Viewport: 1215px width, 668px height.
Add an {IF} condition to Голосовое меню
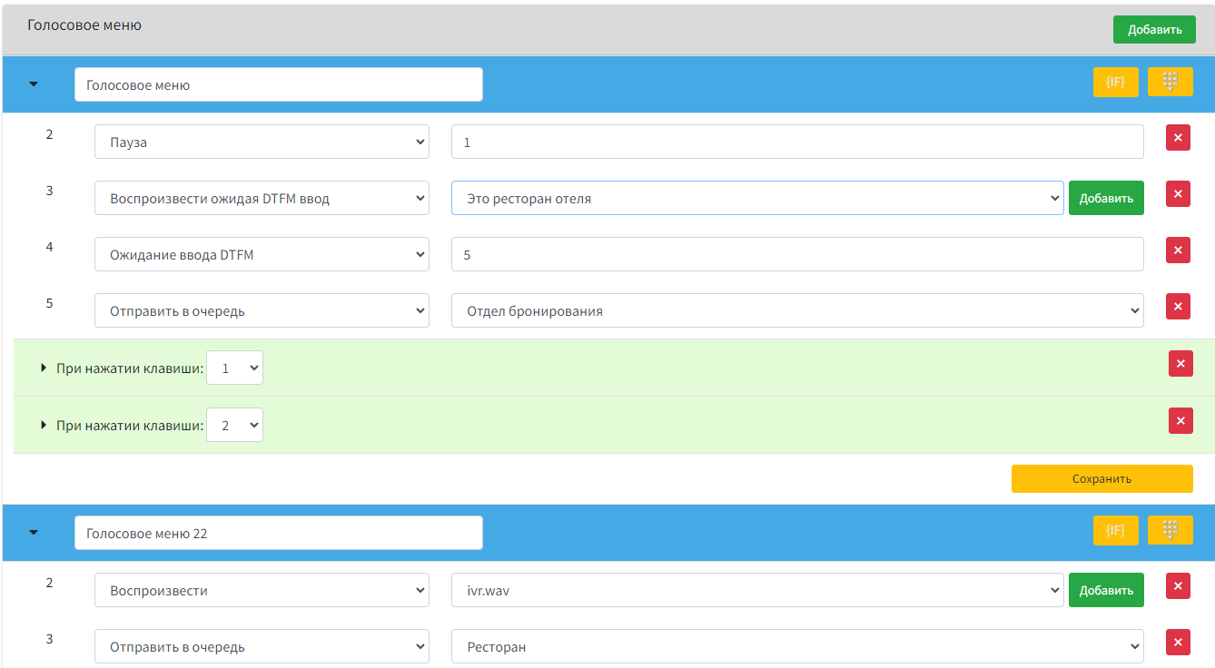(1115, 82)
